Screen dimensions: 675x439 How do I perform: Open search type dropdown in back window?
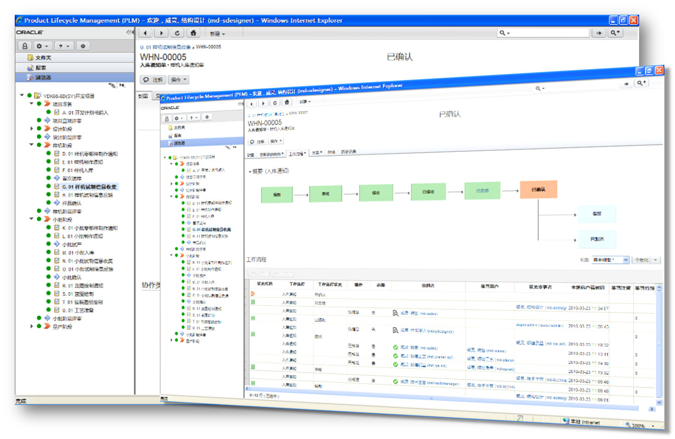click(x=505, y=33)
